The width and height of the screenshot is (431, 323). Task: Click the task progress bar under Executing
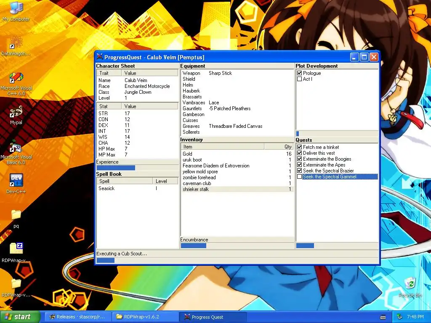tap(237, 260)
